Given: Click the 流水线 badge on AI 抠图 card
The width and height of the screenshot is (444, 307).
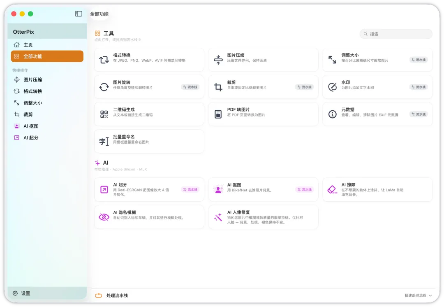Looking at the screenshot, I should [304, 189].
